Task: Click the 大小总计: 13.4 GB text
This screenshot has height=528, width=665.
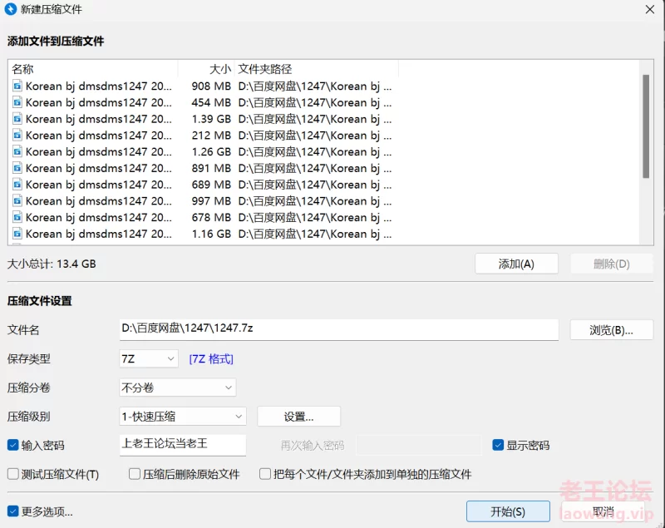Action: (x=52, y=264)
